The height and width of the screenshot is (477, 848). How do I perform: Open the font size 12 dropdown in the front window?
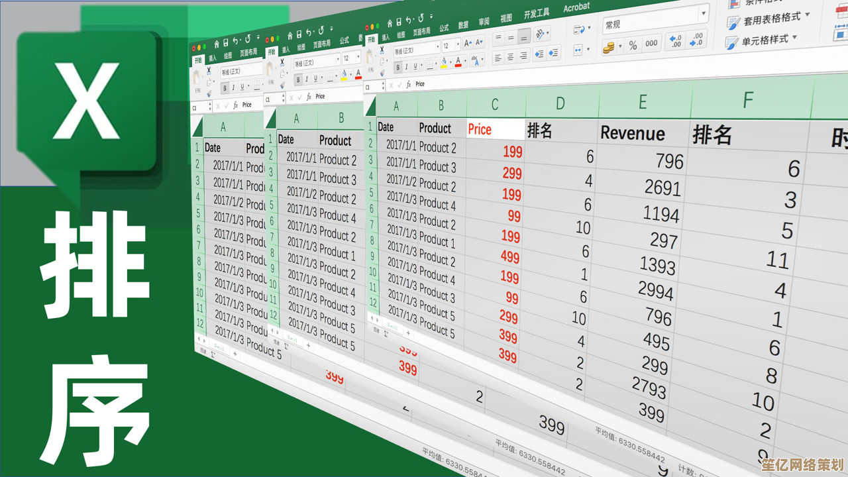(458, 44)
